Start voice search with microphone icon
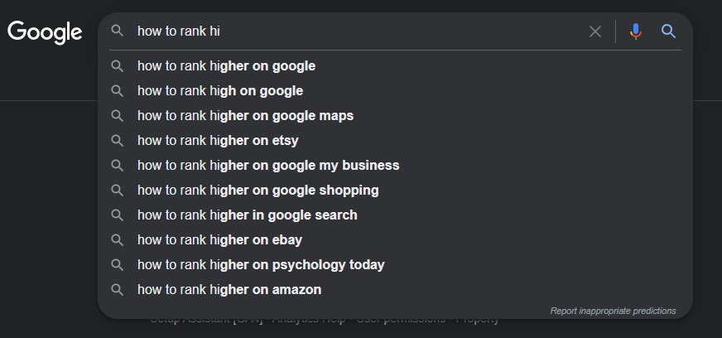The image size is (722, 338). [x=636, y=31]
